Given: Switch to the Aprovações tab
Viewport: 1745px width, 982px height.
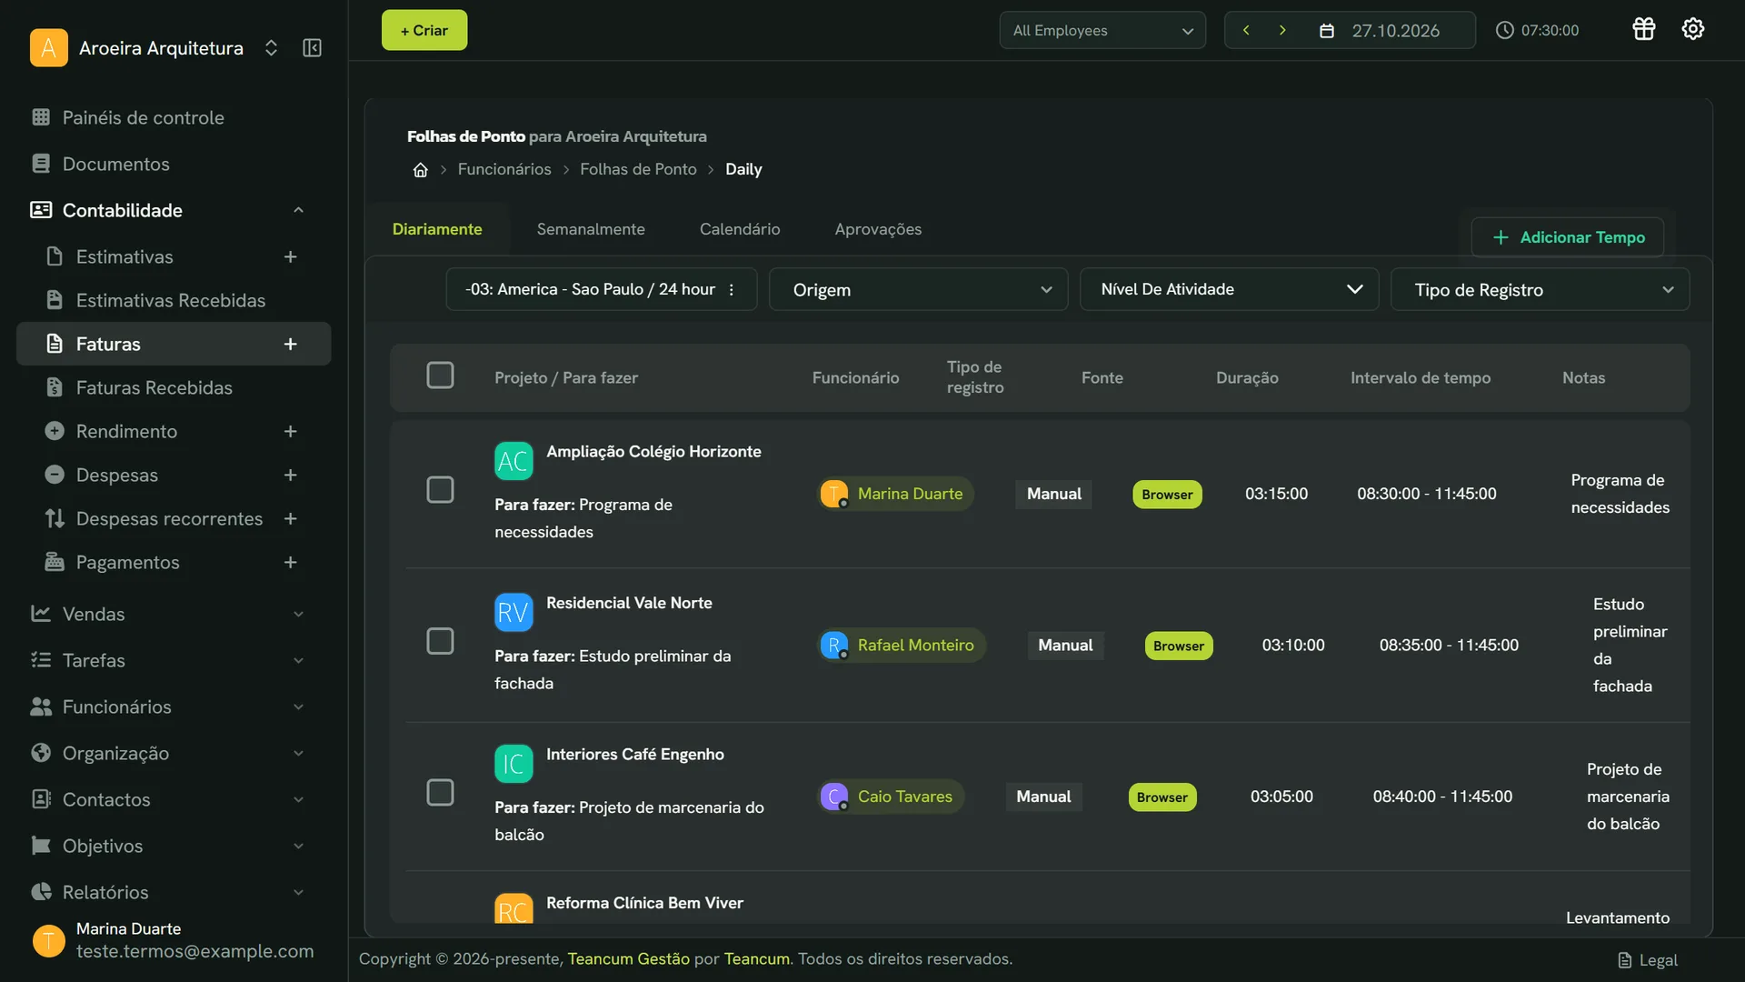Looking at the screenshot, I should click(878, 230).
